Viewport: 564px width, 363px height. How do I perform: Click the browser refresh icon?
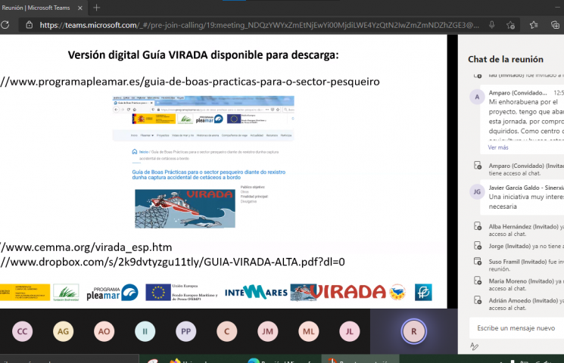click(5, 25)
